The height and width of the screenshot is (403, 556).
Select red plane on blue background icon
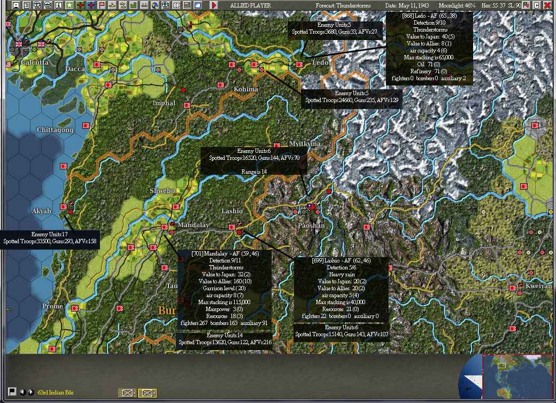[x=91, y=5]
